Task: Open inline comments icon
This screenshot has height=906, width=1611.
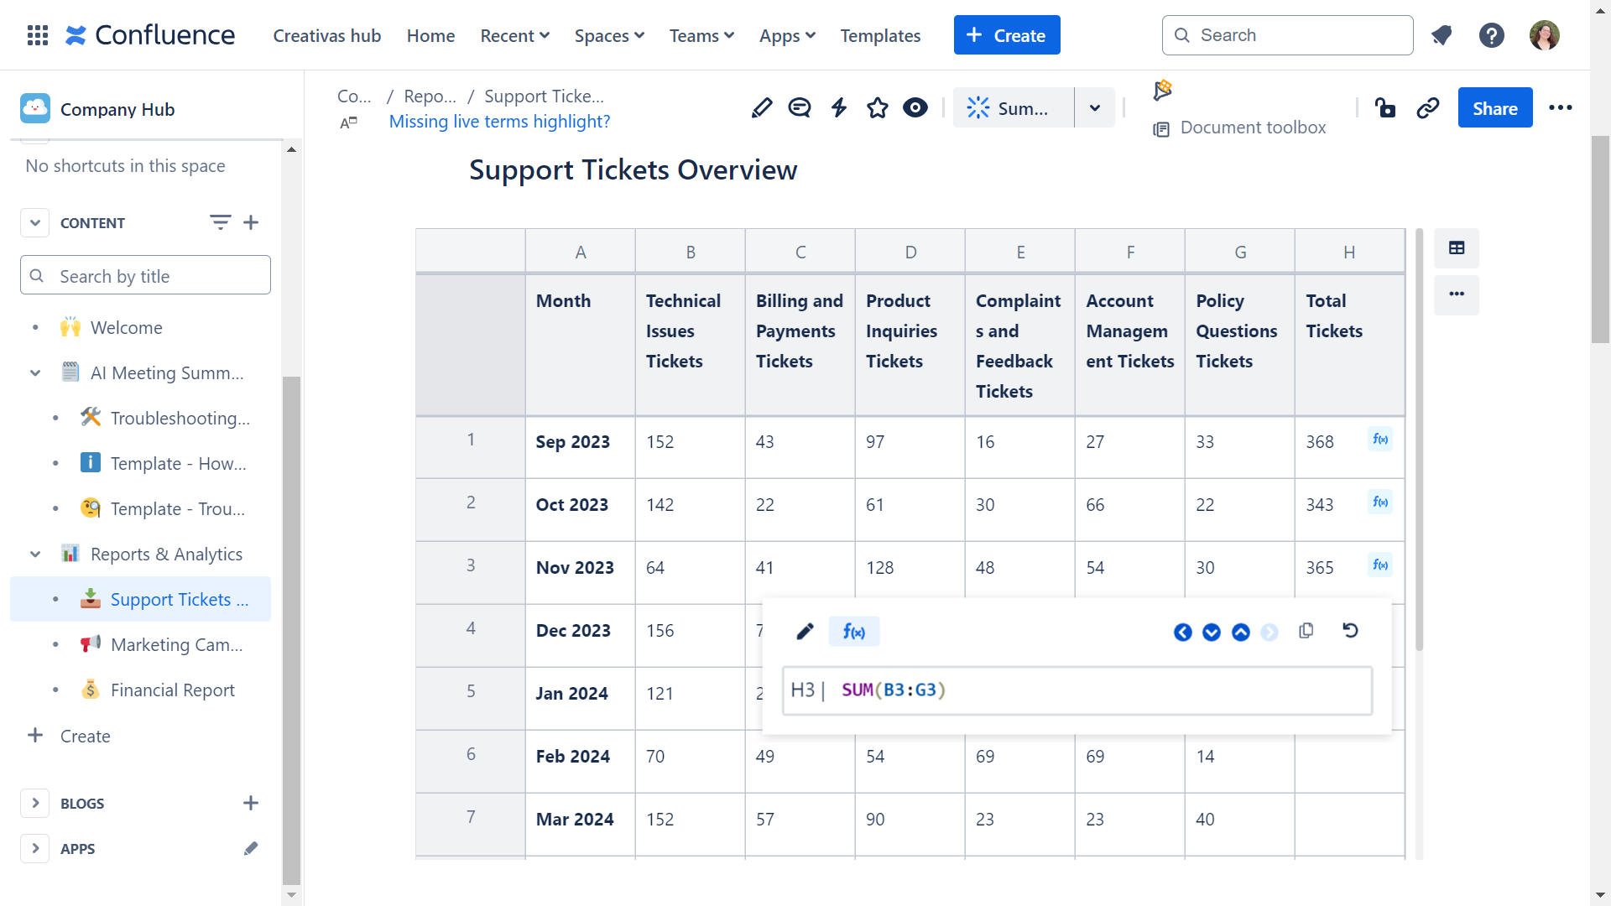Action: [x=800, y=108]
